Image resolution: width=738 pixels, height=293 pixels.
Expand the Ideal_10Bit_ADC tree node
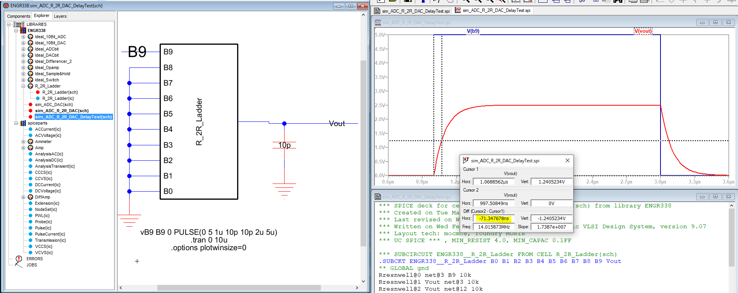23,37
